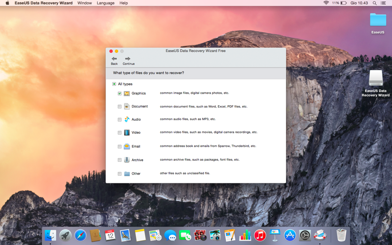This screenshot has width=392, height=245.
Task: Tick the Video file type checkbox
Action: coord(119,133)
